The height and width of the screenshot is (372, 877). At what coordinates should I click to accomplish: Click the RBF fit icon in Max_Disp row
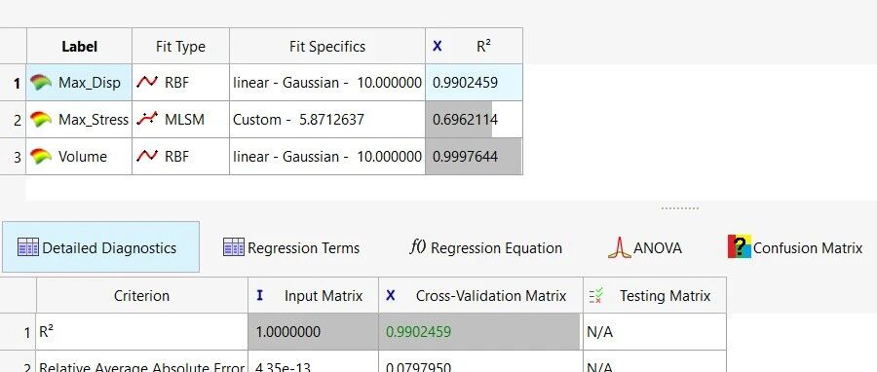(147, 83)
